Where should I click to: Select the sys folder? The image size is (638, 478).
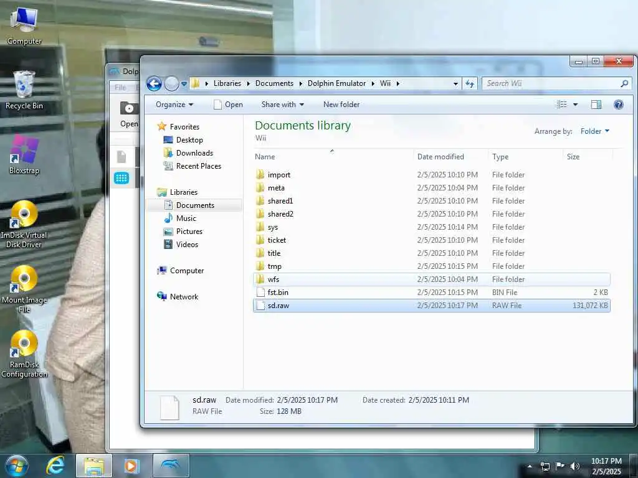coord(431,227)
